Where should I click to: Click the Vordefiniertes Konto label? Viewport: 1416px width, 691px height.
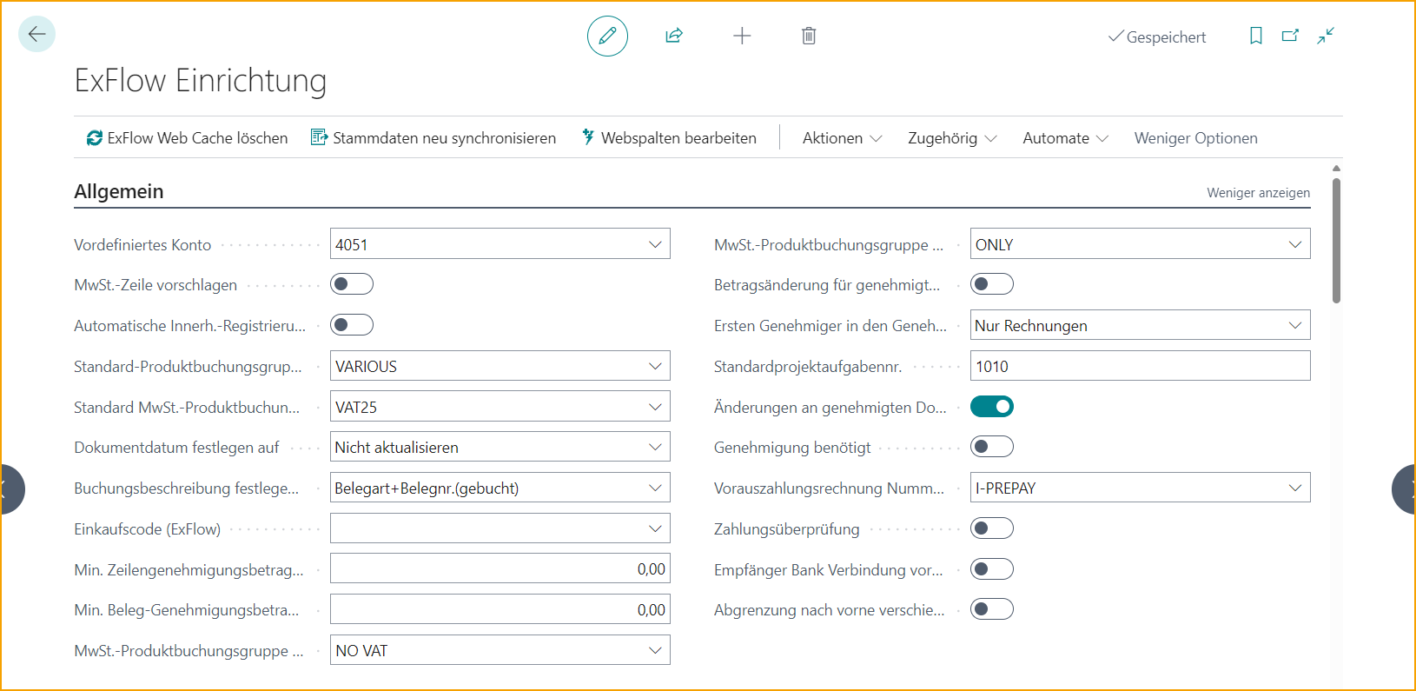(142, 245)
